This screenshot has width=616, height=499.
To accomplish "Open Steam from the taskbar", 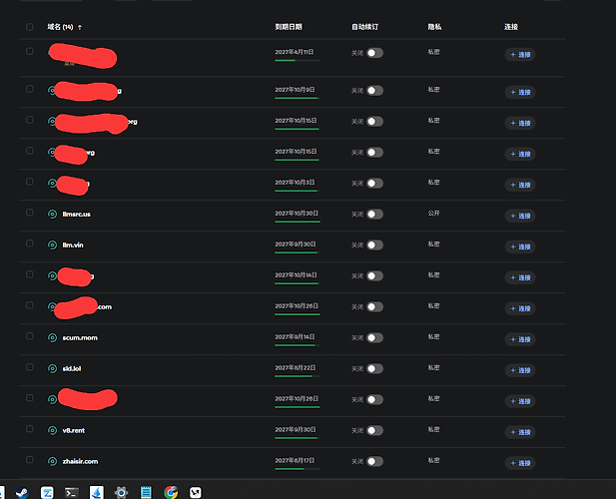I will pyautogui.click(x=22, y=492).
